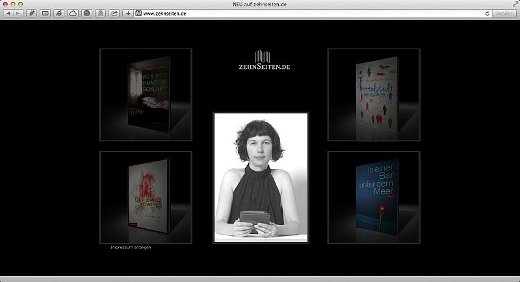Click the ZehnSeiten.de logo

pyautogui.click(x=263, y=62)
